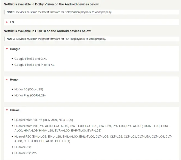This screenshot has width=181, height=160.
Task: Collapse the Huawei section triangle icon
Action: [7, 110]
